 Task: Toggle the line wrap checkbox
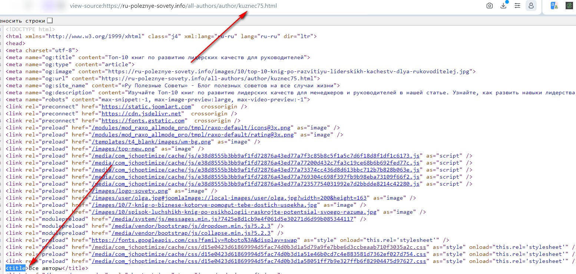[x=50, y=21]
